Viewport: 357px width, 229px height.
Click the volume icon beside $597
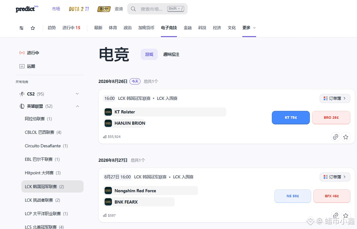click(105, 215)
